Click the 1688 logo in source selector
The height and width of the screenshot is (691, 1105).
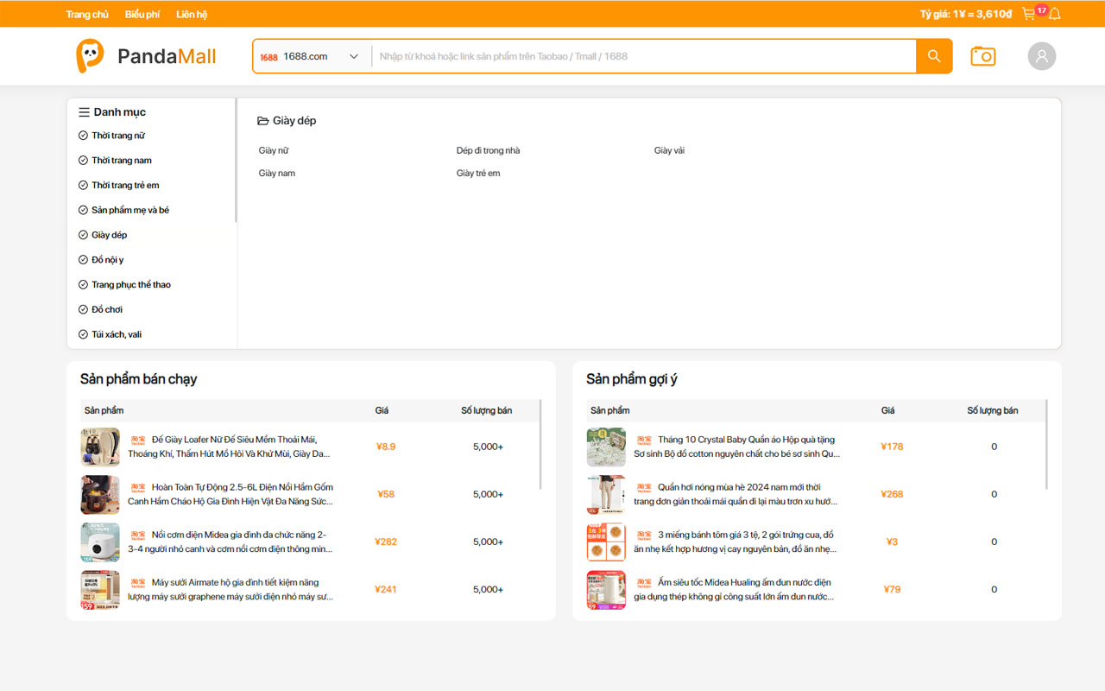[268, 57]
